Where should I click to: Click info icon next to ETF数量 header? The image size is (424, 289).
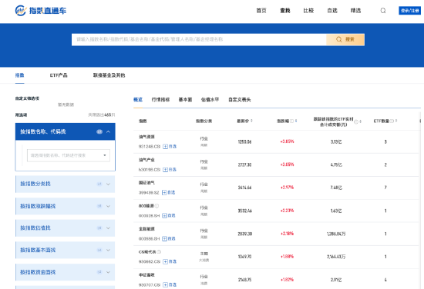click(392, 121)
